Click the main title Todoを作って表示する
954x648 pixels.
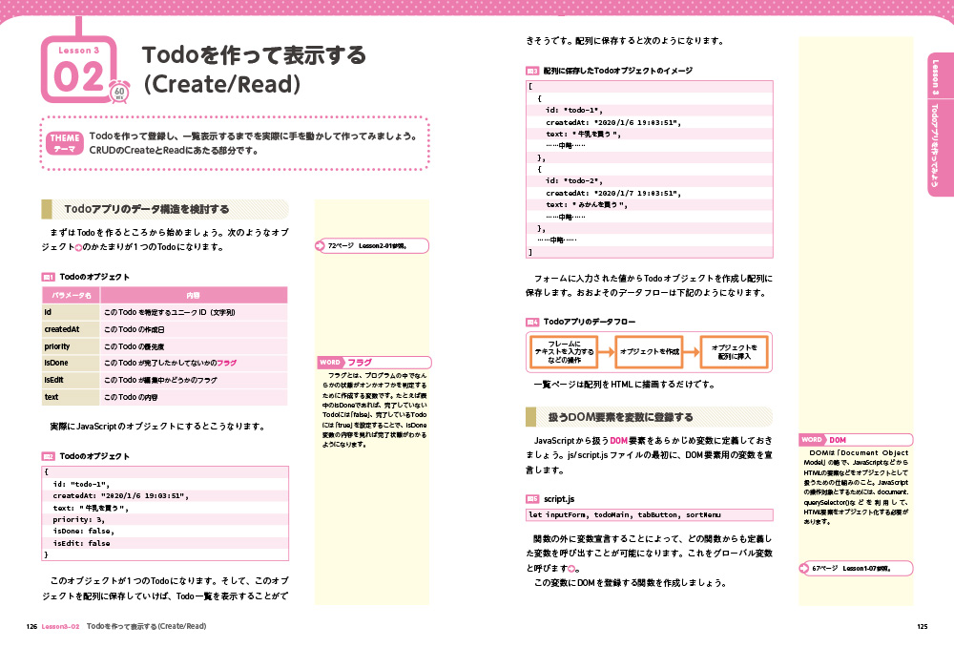[255, 54]
